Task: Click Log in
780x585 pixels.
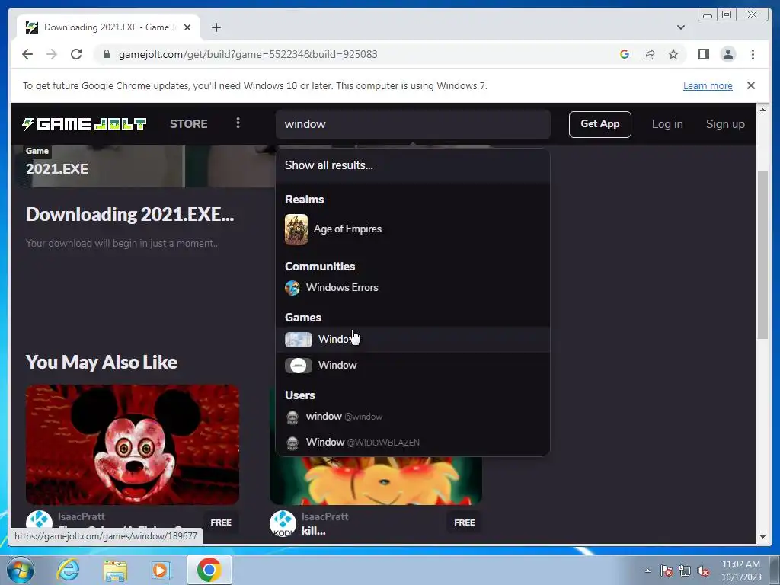Action: 667,124
